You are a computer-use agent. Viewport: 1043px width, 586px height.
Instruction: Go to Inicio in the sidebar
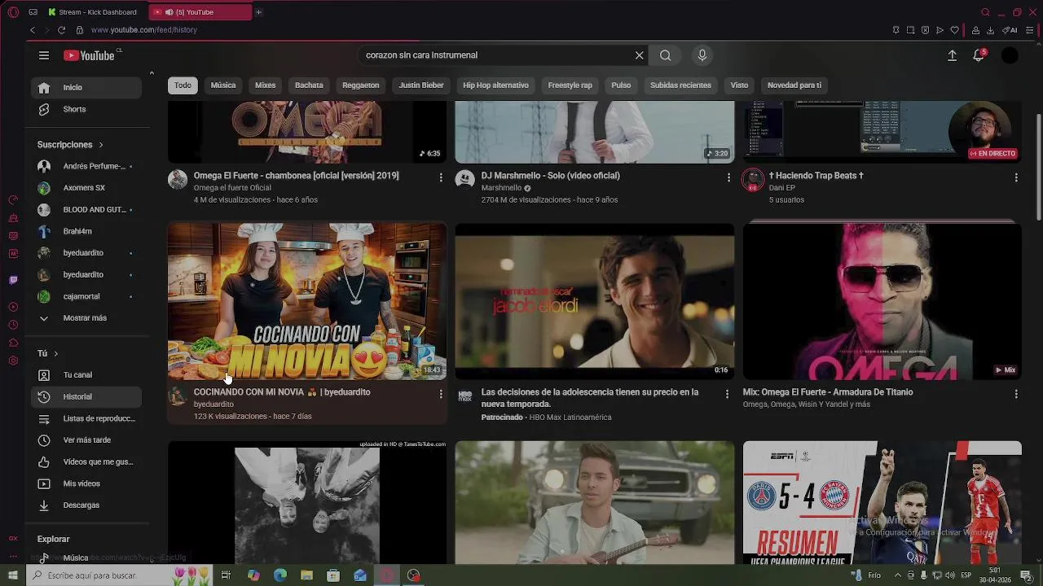click(86, 88)
